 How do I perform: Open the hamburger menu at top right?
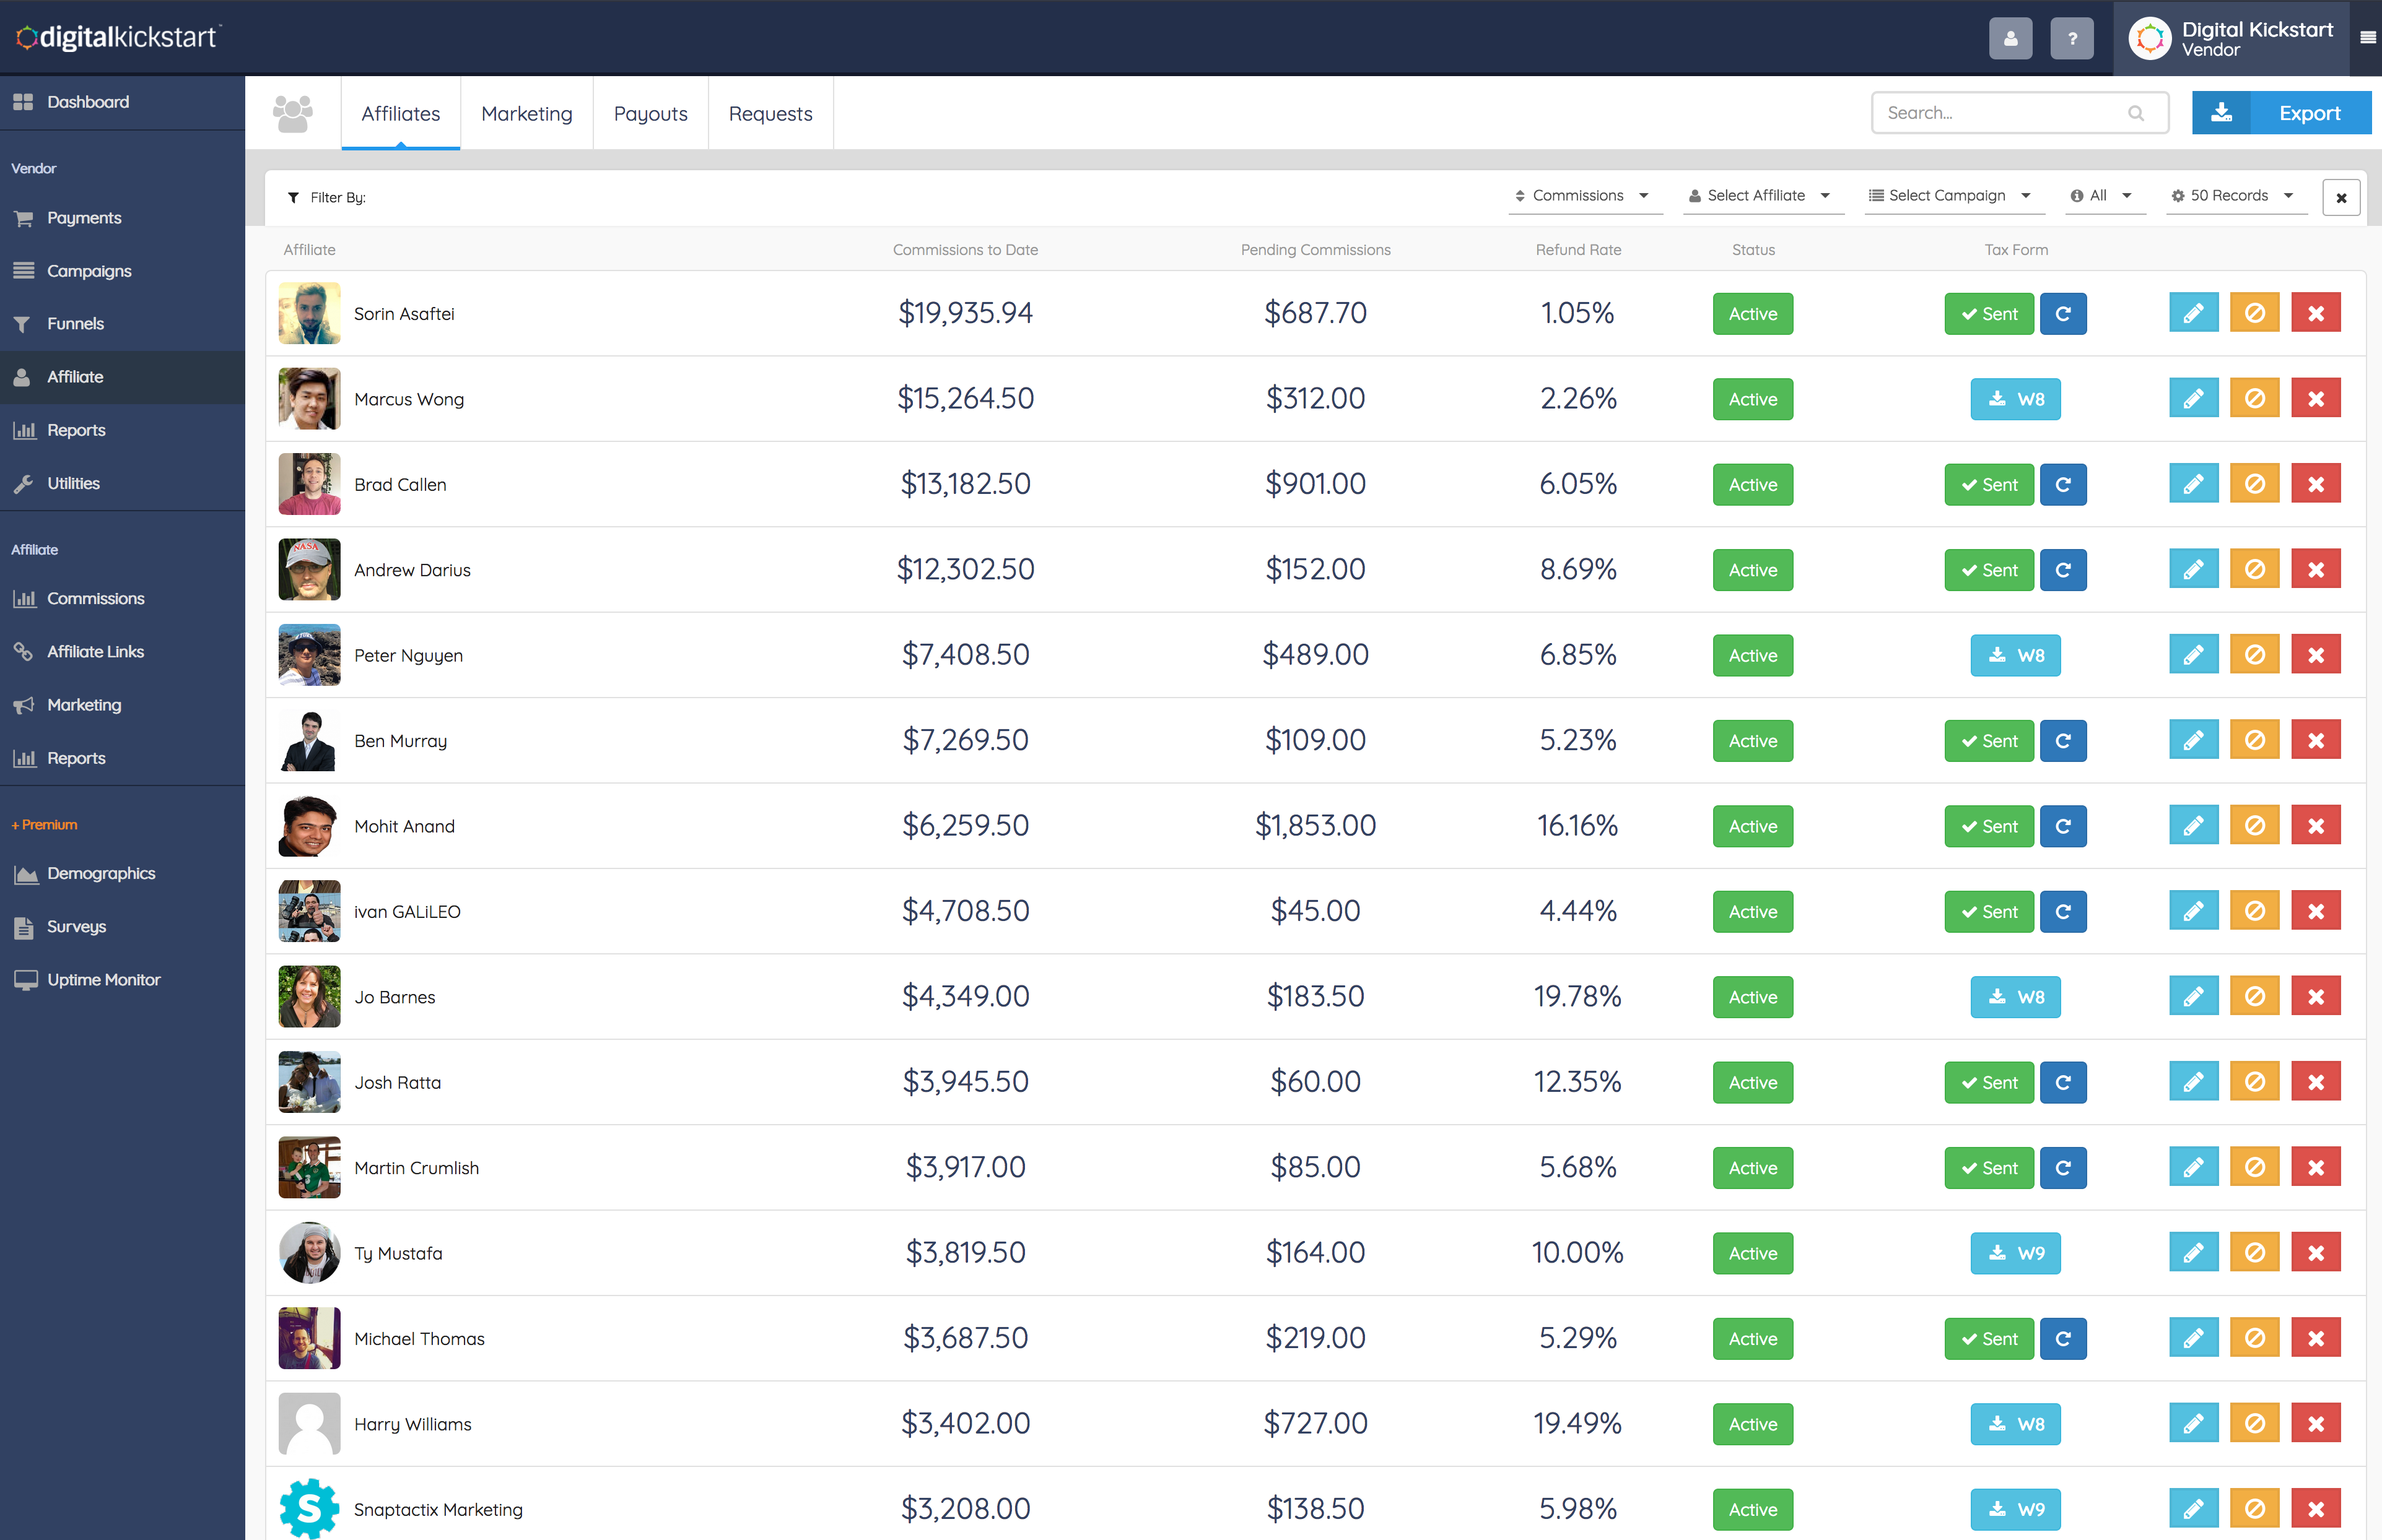(x=2367, y=38)
